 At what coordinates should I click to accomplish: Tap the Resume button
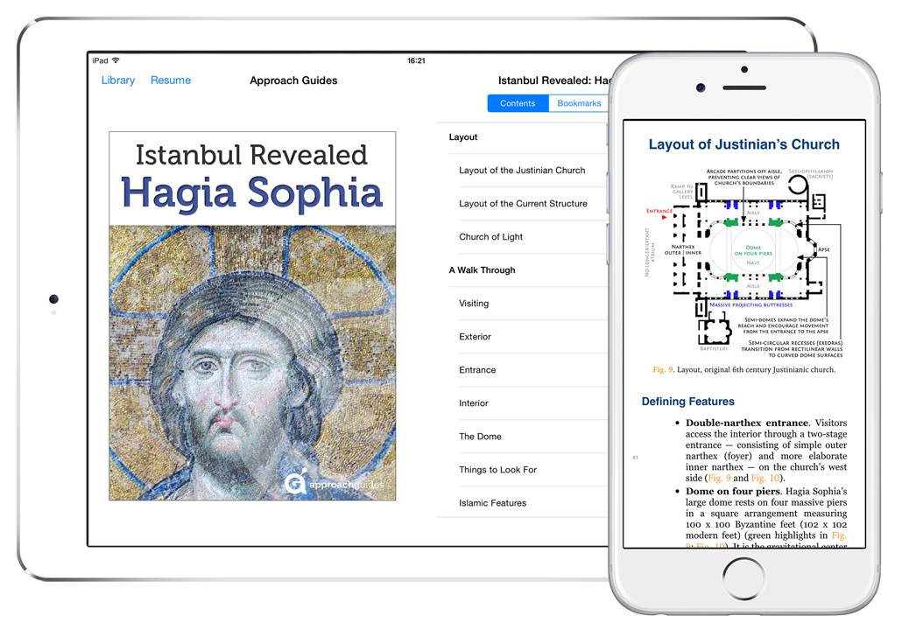(x=170, y=80)
